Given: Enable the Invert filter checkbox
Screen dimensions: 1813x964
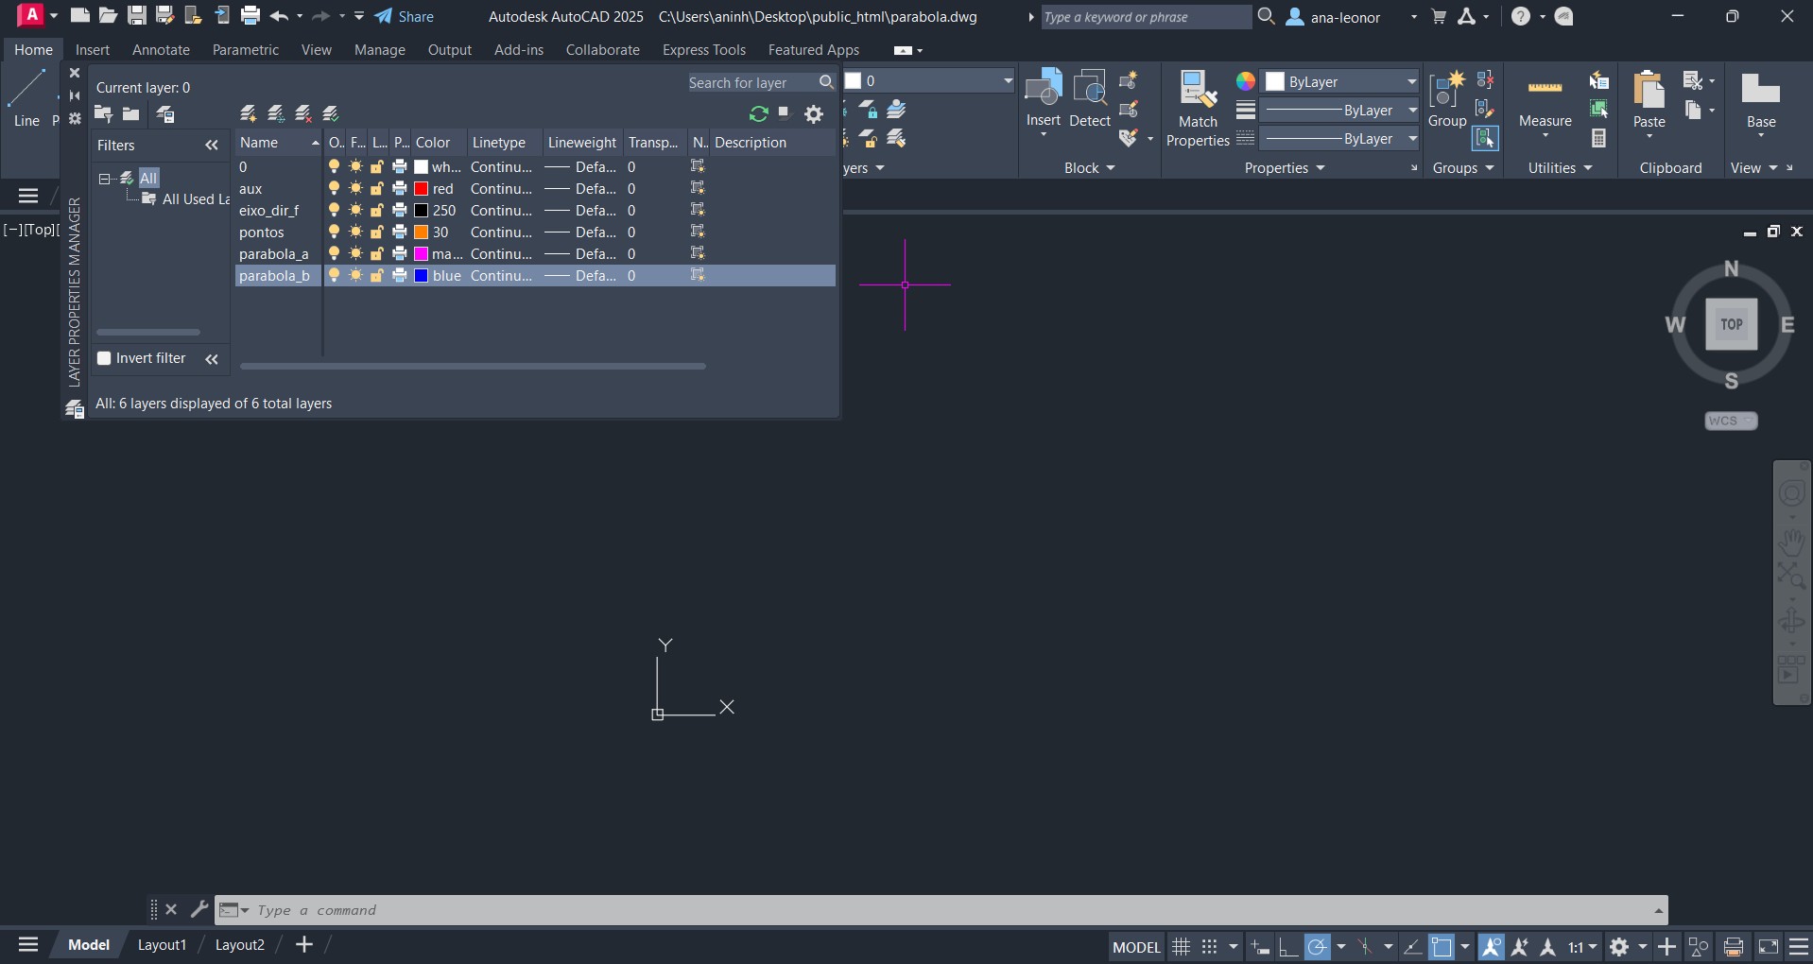Looking at the screenshot, I should coord(105,358).
